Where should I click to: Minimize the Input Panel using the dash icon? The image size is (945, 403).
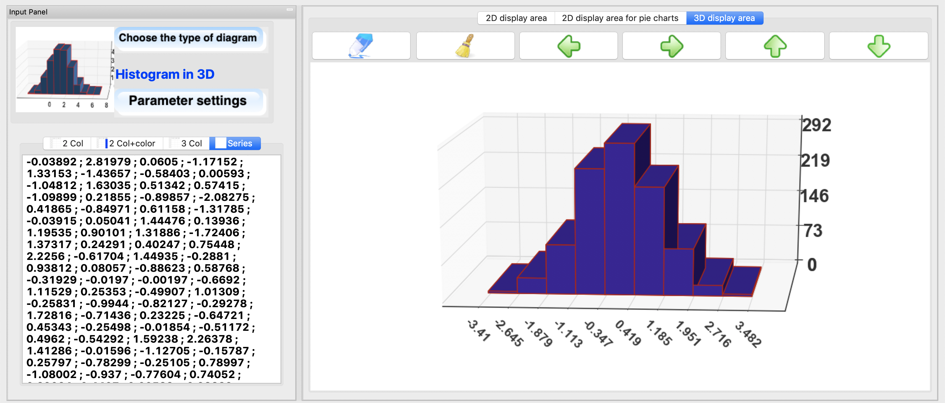coord(289,10)
